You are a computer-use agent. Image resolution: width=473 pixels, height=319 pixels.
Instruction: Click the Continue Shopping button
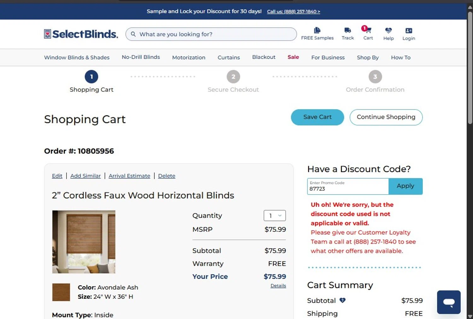386,117
